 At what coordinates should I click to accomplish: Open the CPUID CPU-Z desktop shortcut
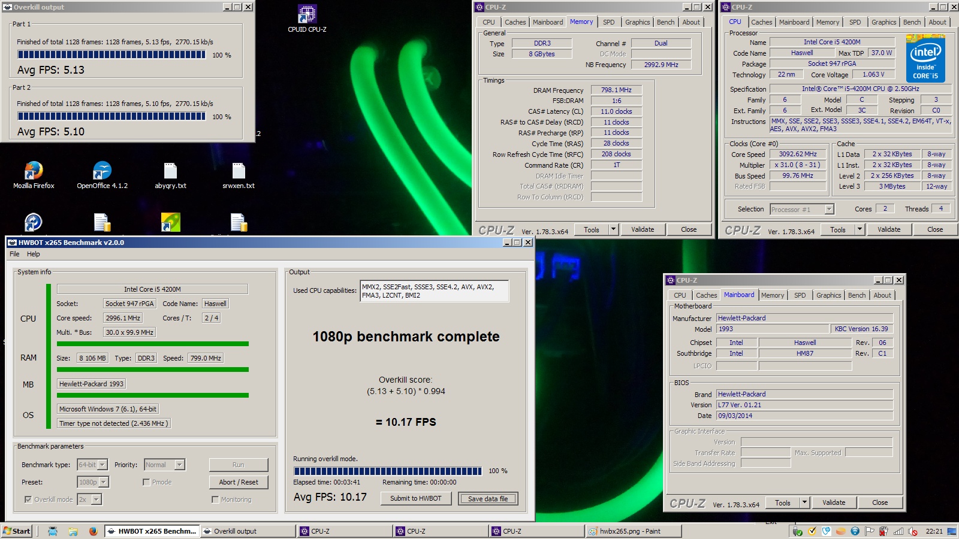[307, 18]
